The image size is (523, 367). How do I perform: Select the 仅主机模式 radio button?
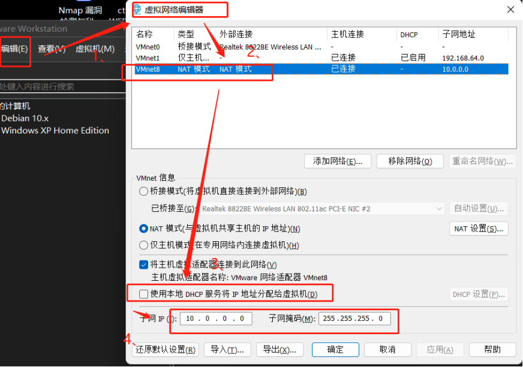tap(143, 245)
